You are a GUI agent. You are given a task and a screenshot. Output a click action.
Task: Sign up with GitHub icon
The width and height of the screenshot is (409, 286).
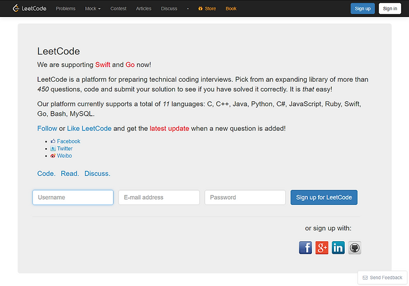coord(354,247)
